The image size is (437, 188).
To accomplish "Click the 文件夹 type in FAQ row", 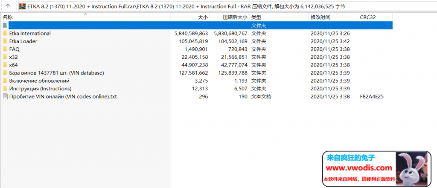I will (x=259, y=49).
